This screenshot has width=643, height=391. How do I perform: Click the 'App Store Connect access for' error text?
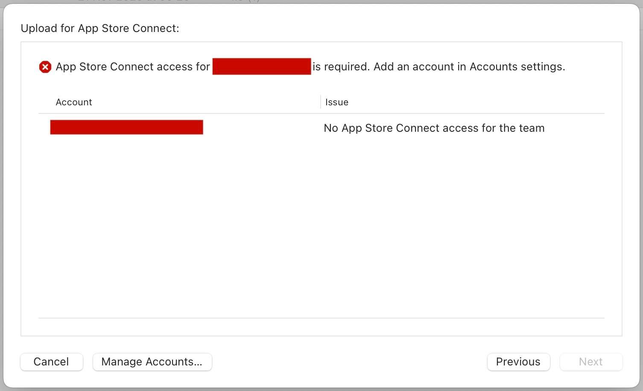pyautogui.click(x=133, y=67)
